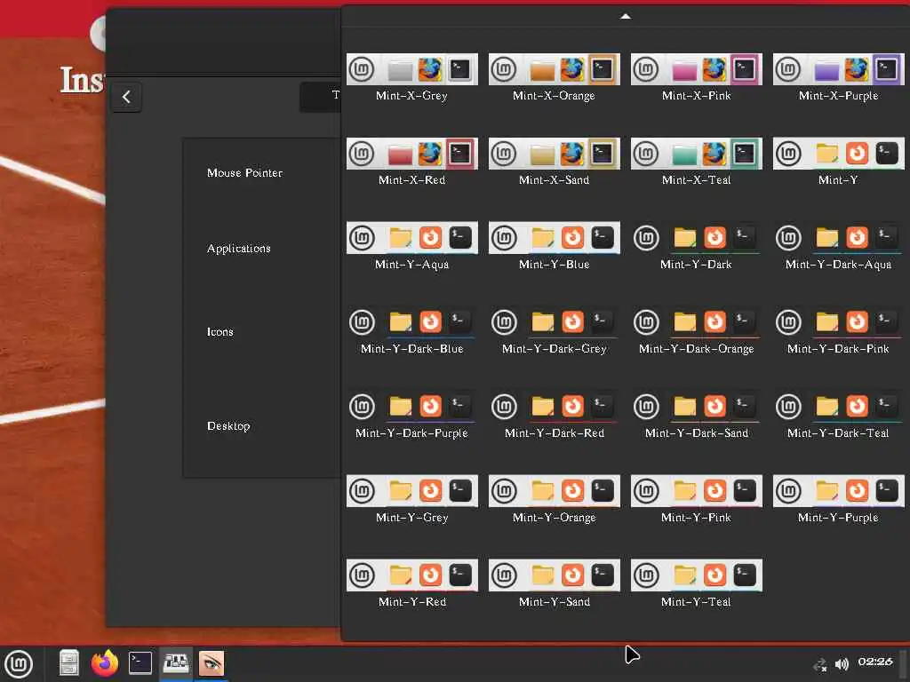
Task: Pick the Mint-X-Pink theme
Action: 697,69
